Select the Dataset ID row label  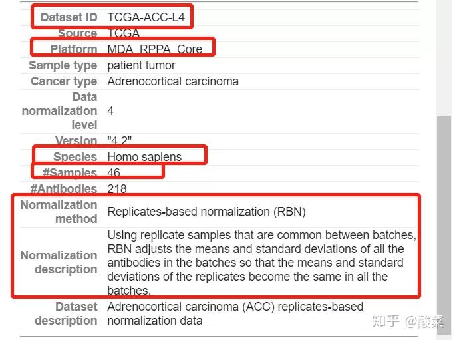(69, 17)
